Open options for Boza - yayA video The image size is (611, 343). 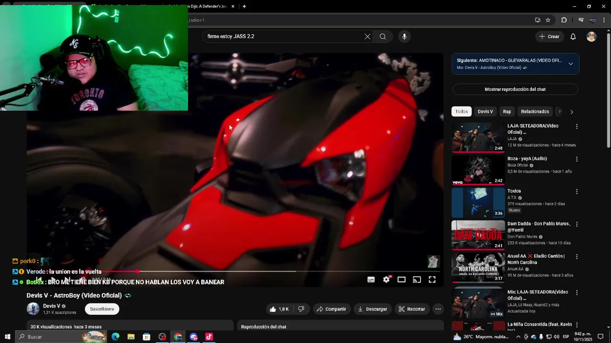pos(577,159)
